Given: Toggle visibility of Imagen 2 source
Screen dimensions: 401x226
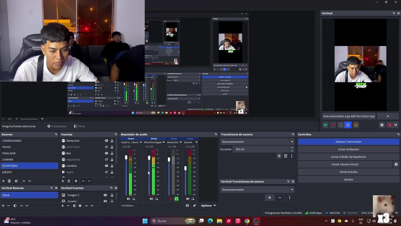Looking at the screenshot, I should (105, 195).
